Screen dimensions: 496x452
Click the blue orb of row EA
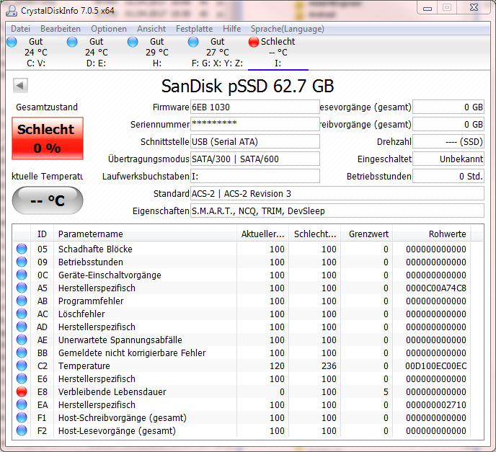point(22,404)
